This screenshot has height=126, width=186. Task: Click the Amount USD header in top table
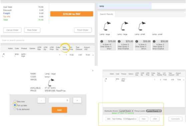[x=87, y=48]
